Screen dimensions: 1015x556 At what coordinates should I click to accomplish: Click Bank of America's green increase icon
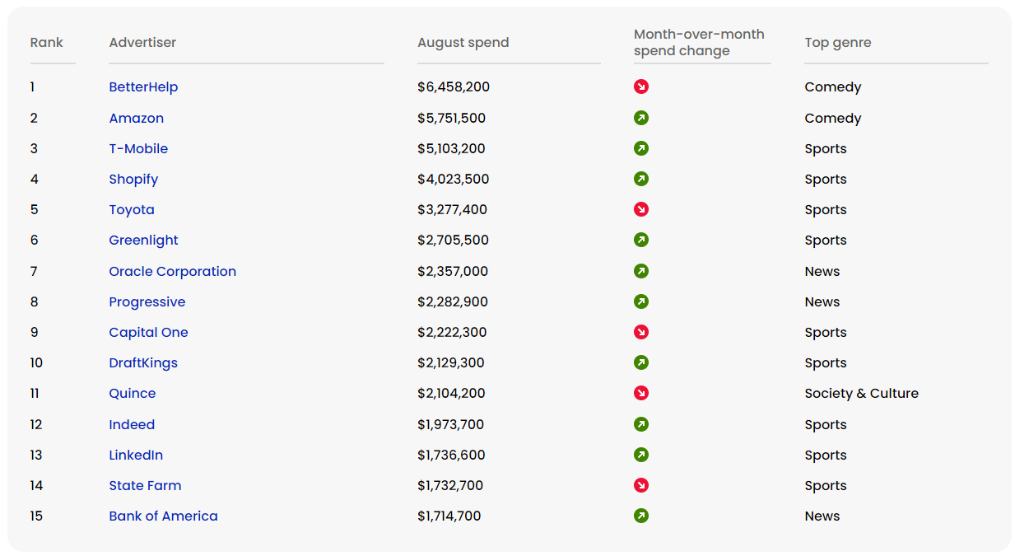(641, 516)
